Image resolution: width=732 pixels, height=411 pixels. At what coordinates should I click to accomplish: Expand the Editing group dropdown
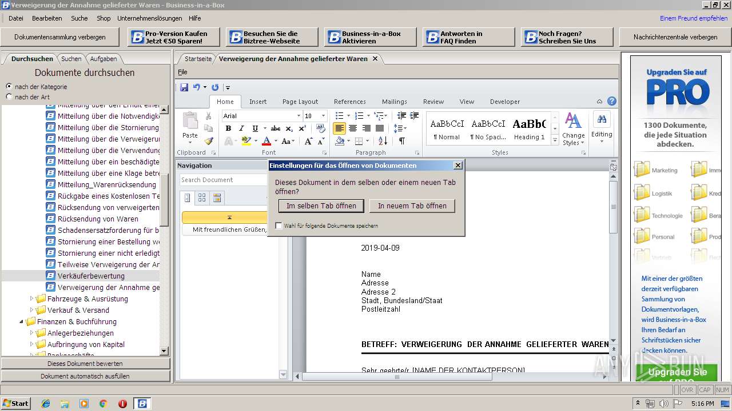602,128
